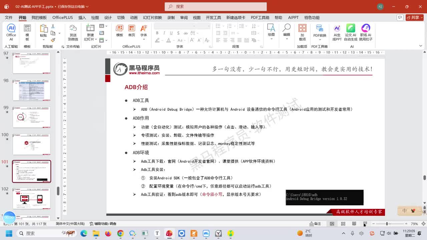Toggle Italic formatting
Image resolution: width=427 pixels, height=240 pixels.
pos(164,33)
